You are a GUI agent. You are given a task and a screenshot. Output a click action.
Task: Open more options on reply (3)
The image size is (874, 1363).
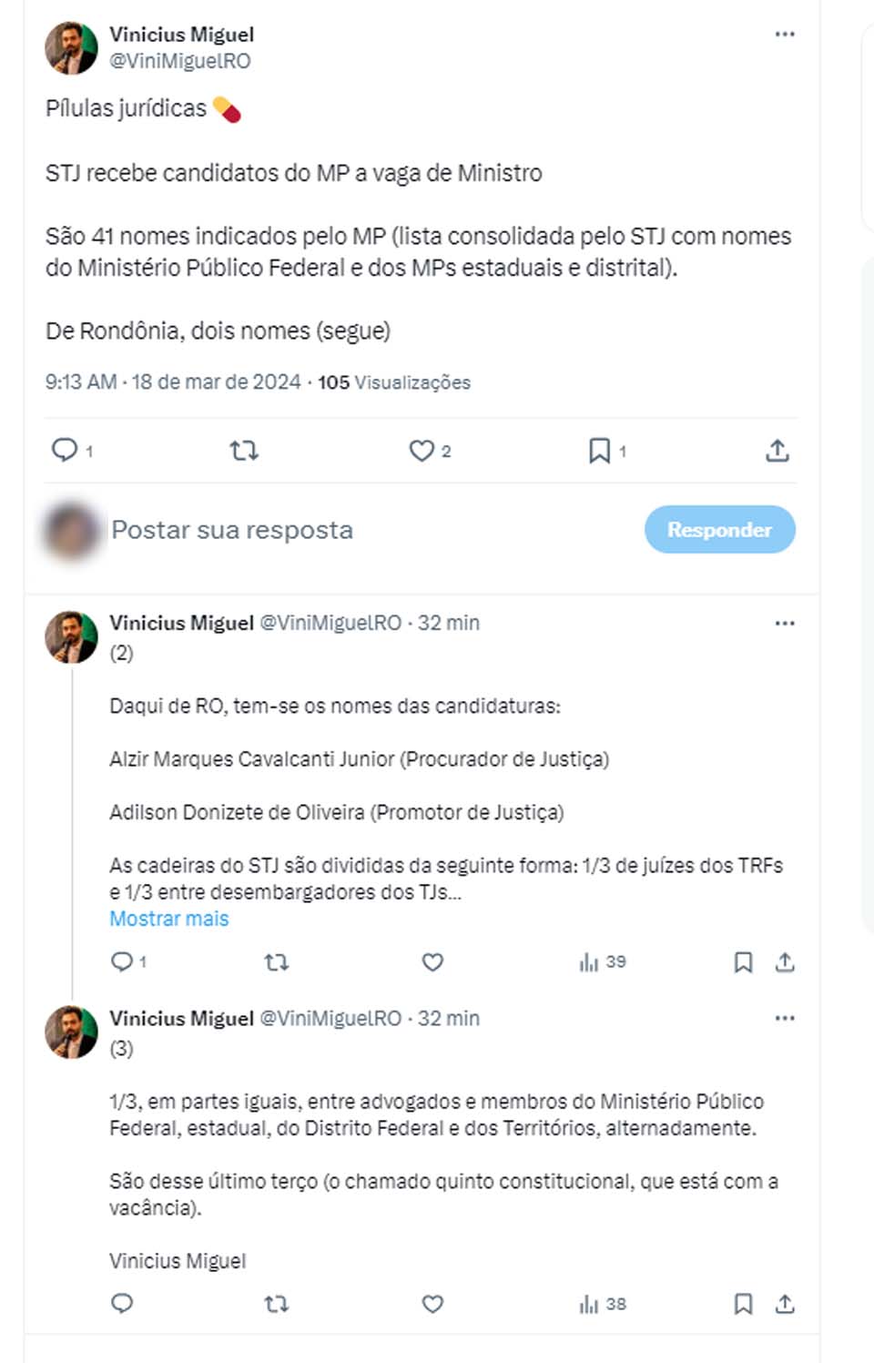click(x=785, y=1019)
